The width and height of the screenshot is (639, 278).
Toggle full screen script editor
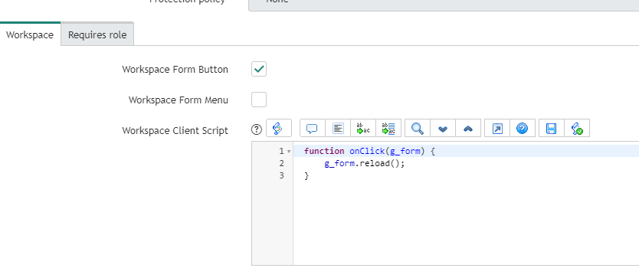[497, 129]
